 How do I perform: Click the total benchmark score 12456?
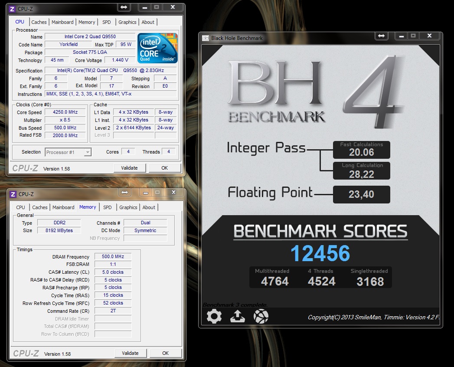(320, 253)
